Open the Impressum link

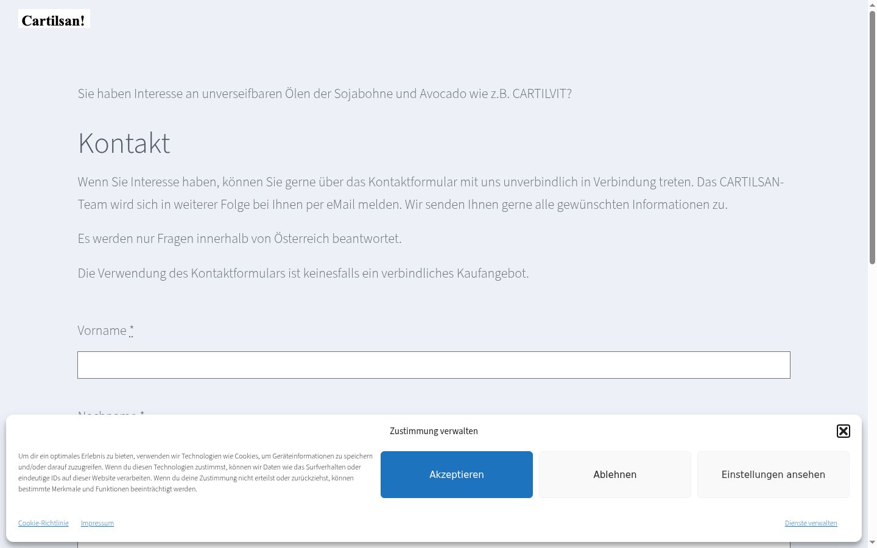pos(97,523)
